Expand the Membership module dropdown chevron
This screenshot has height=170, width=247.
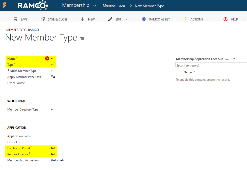tap(94, 6)
